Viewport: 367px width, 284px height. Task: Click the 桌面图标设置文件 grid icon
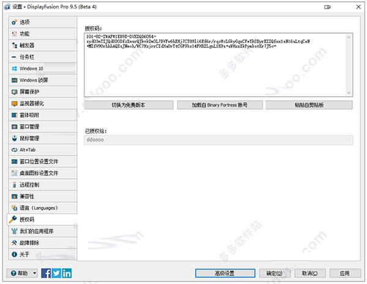pyautogui.click(x=14, y=173)
